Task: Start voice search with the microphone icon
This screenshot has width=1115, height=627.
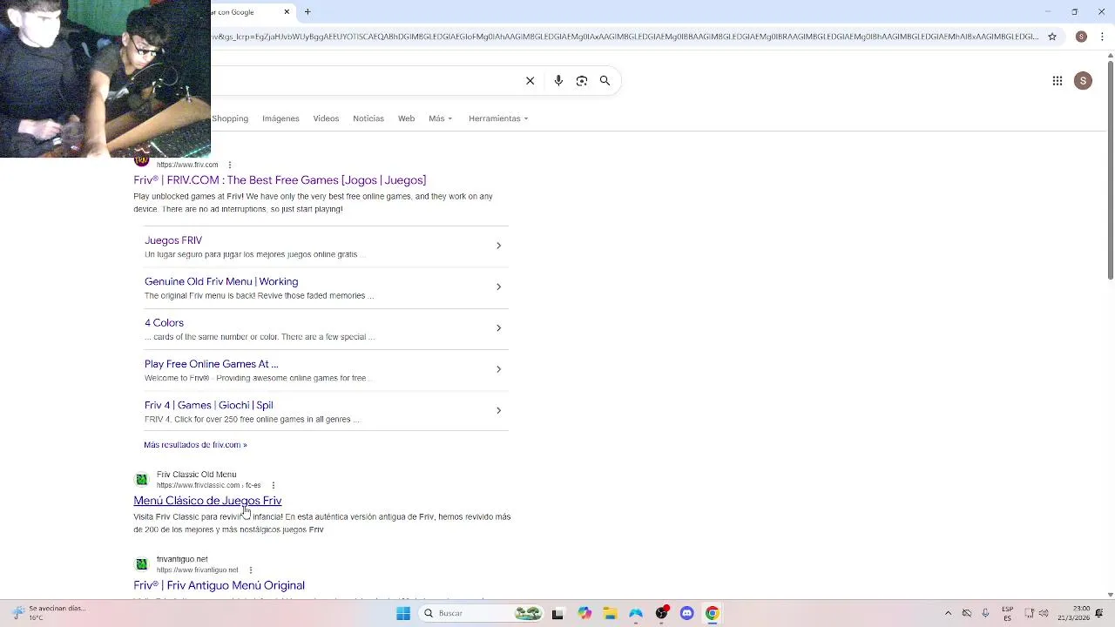Action: pyautogui.click(x=558, y=81)
